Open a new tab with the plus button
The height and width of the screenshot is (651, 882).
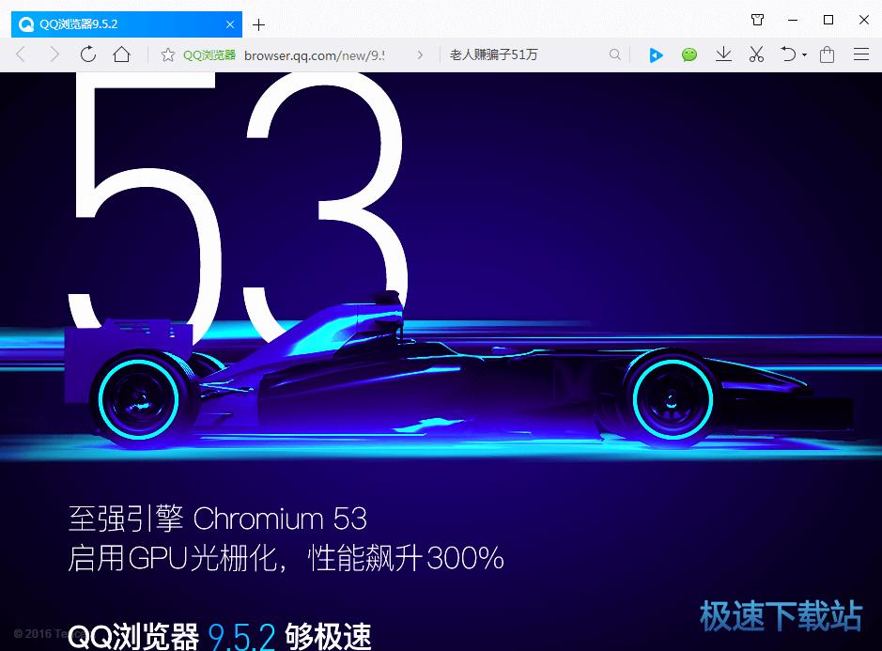257,23
